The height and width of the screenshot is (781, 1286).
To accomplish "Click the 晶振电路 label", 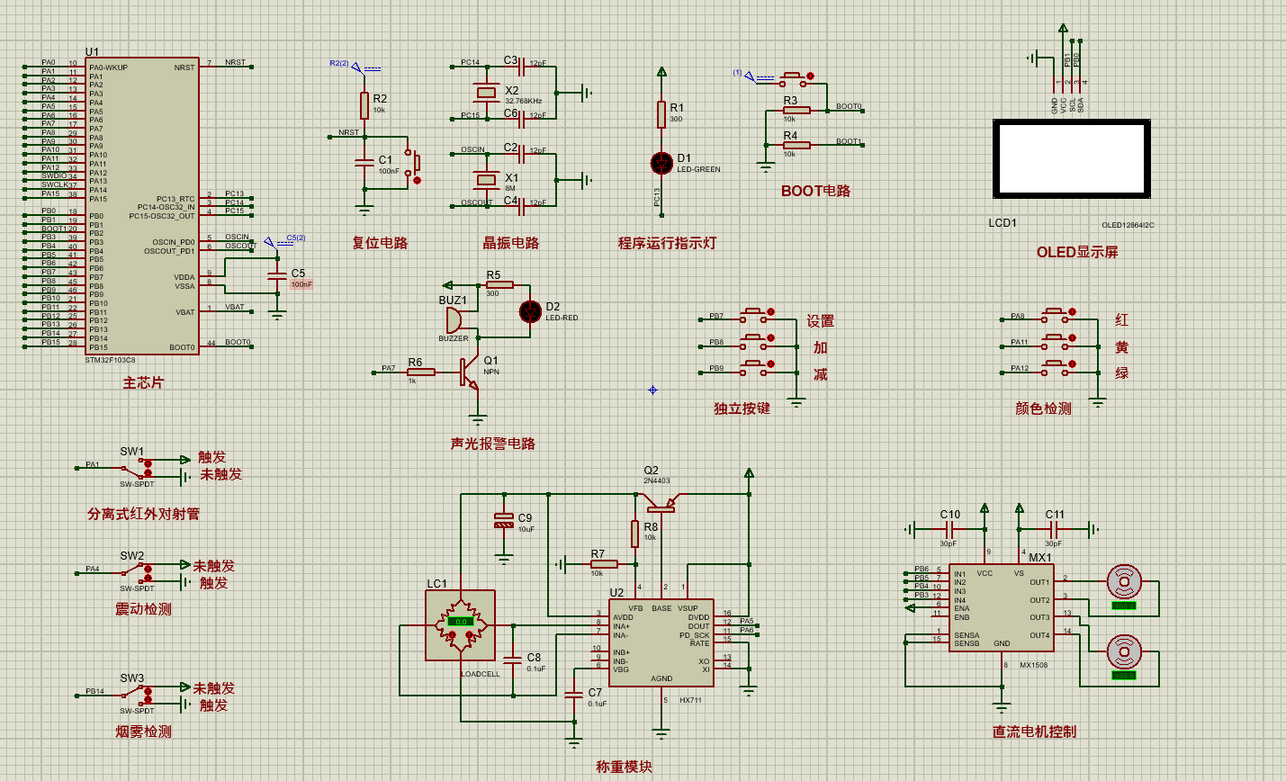I will 511,243.
